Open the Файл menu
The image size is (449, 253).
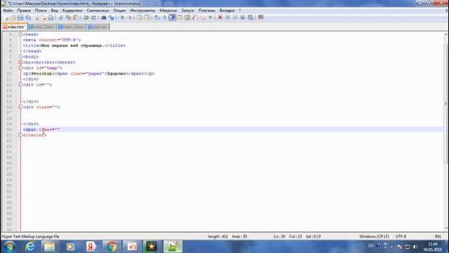click(8, 11)
